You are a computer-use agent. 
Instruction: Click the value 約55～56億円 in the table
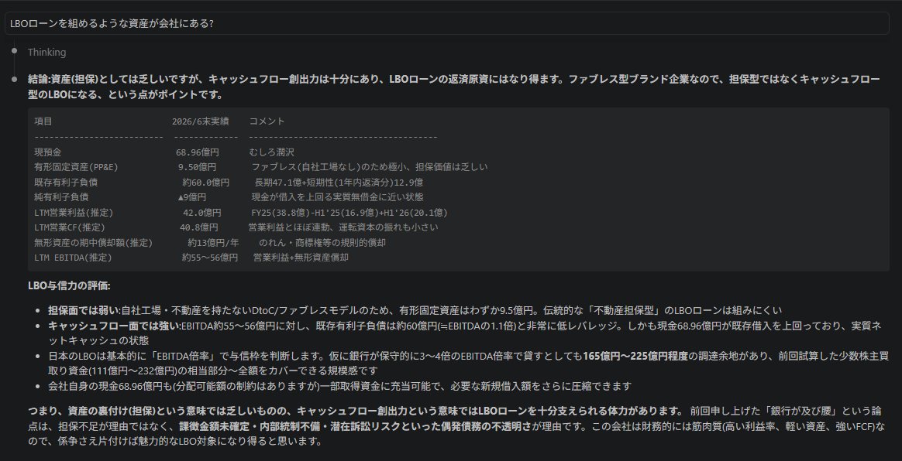(x=210, y=258)
